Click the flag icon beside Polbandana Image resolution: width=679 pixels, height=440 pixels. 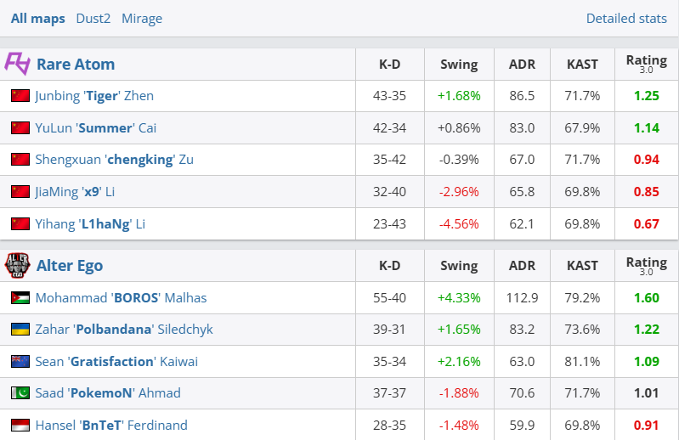pos(20,330)
